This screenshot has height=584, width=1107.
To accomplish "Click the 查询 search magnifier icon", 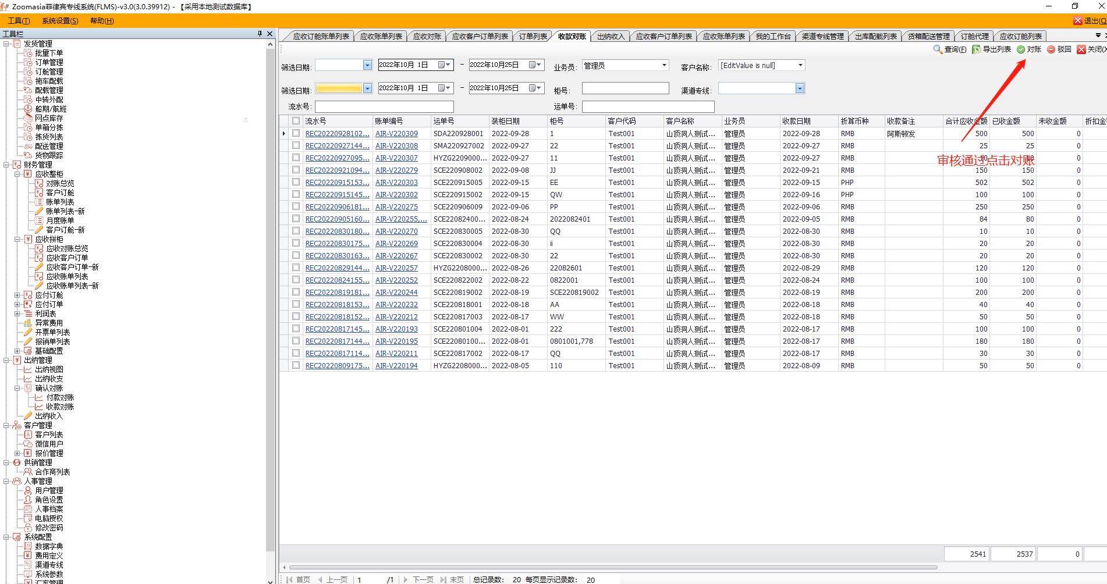I will pos(937,49).
